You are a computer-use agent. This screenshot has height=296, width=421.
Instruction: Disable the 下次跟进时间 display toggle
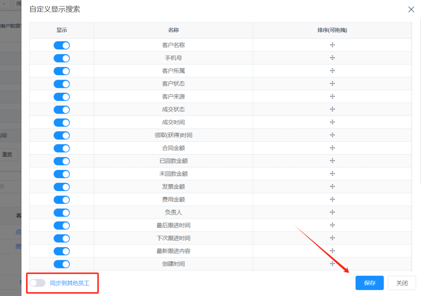pos(61,238)
